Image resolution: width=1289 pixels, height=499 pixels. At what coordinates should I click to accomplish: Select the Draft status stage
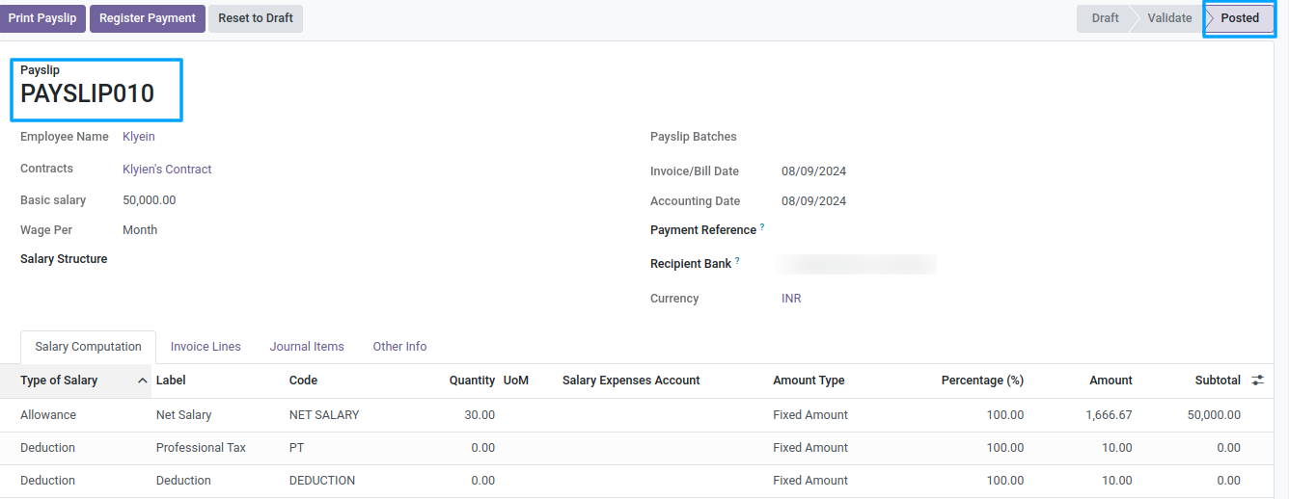coord(1105,18)
